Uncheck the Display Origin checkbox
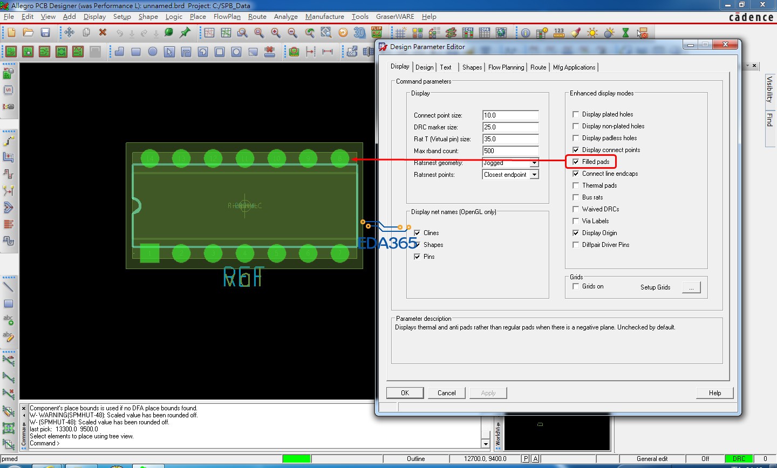This screenshot has width=777, height=468. [576, 233]
